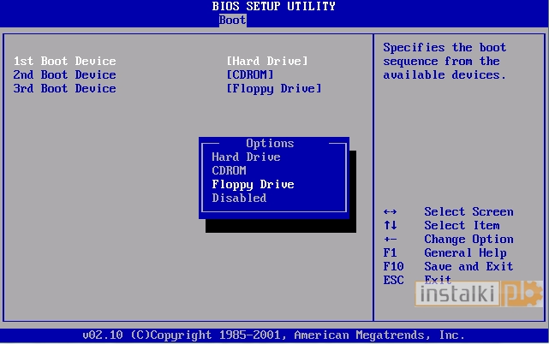The image size is (549, 344).
Task: Click the Save and Exit entry
Action: point(468,266)
